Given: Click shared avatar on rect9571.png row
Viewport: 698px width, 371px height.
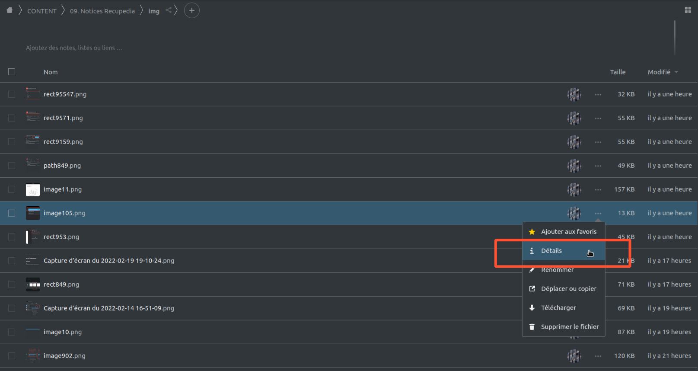Looking at the screenshot, I should click(574, 118).
